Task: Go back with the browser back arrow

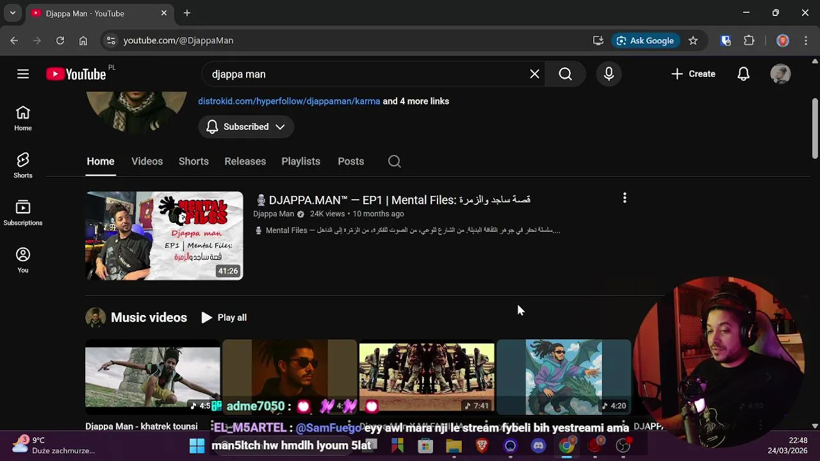Action: [14, 40]
